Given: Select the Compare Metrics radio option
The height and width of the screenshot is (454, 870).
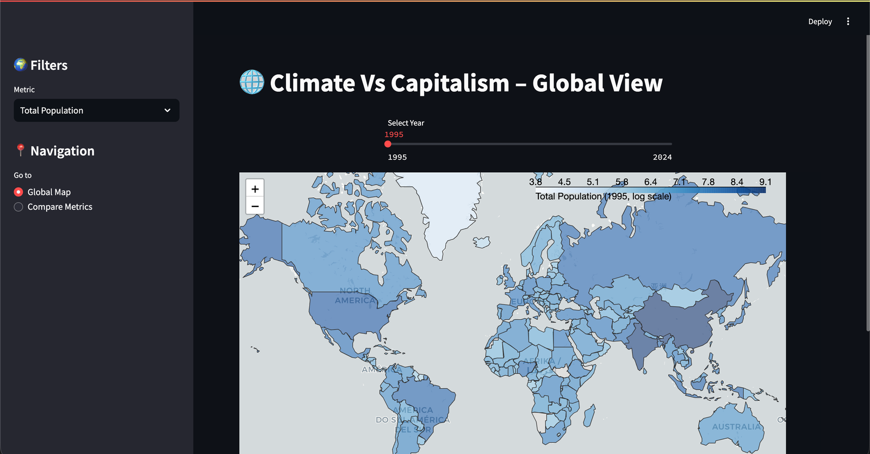Looking at the screenshot, I should point(53,207).
